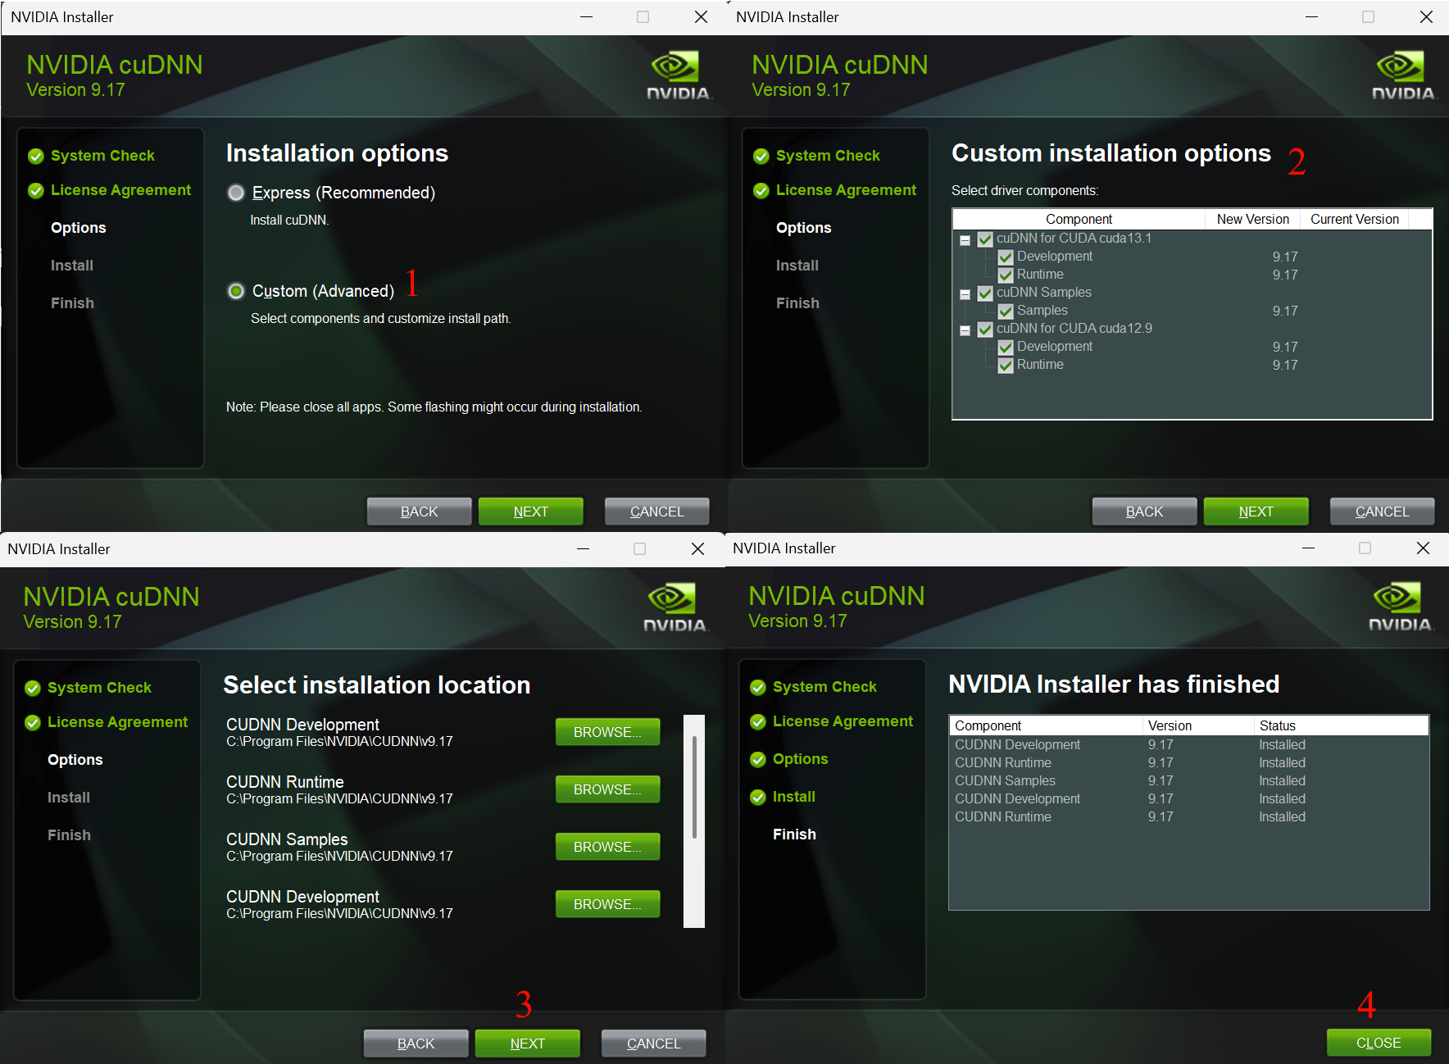The height and width of the screenshot is (1064, 1449).
Task: Click License Agreement green checkmark in Installation options window
Action: click(x=36, y=191)
